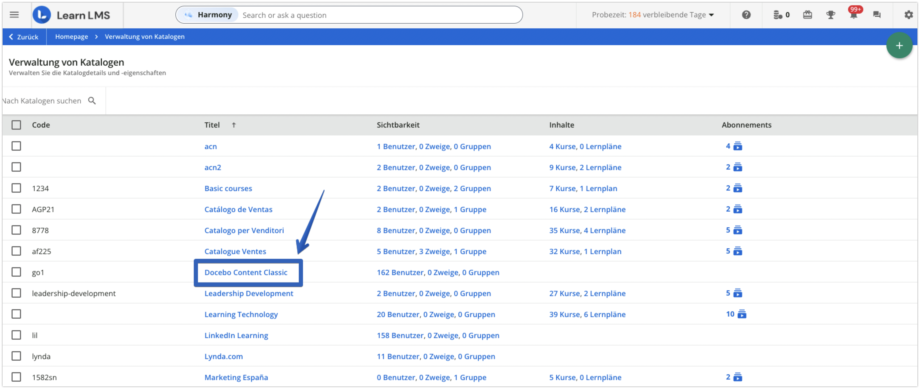Screen dimensions: 920x389
Task: Click the catalog search magnifier icon
Action: click(x=92, y=101)
